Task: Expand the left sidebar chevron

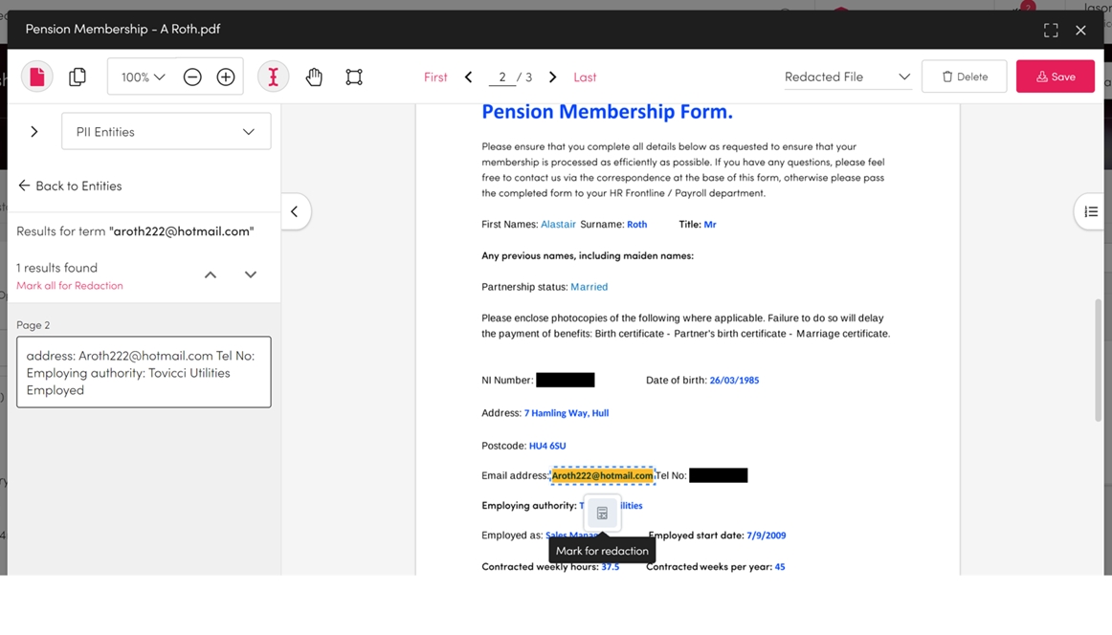Action: (x=34, y=131)
